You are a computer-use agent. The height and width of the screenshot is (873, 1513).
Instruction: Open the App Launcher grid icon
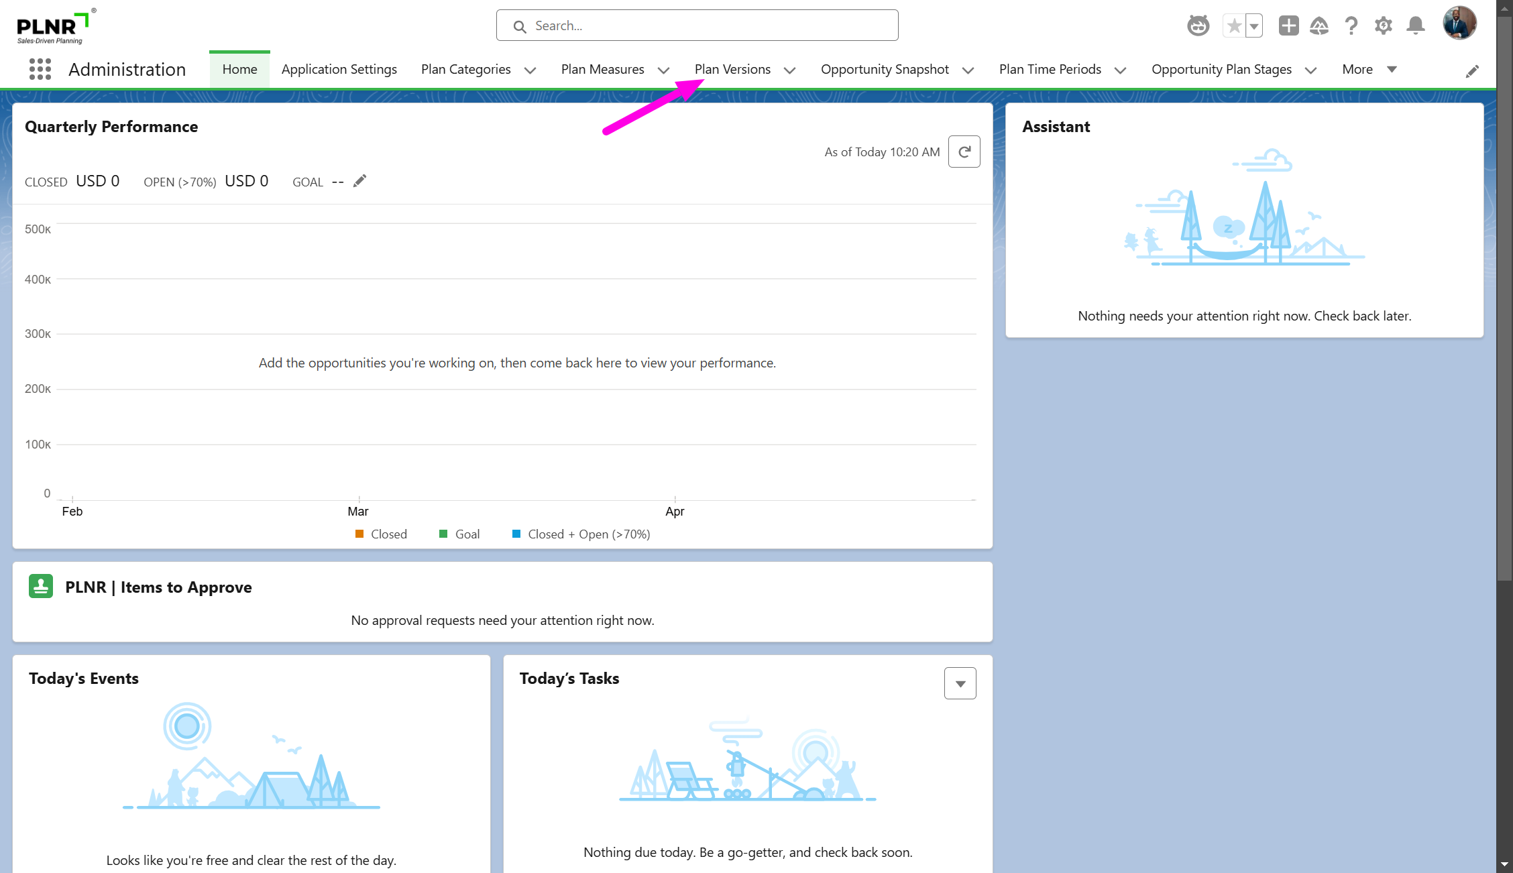40,69
